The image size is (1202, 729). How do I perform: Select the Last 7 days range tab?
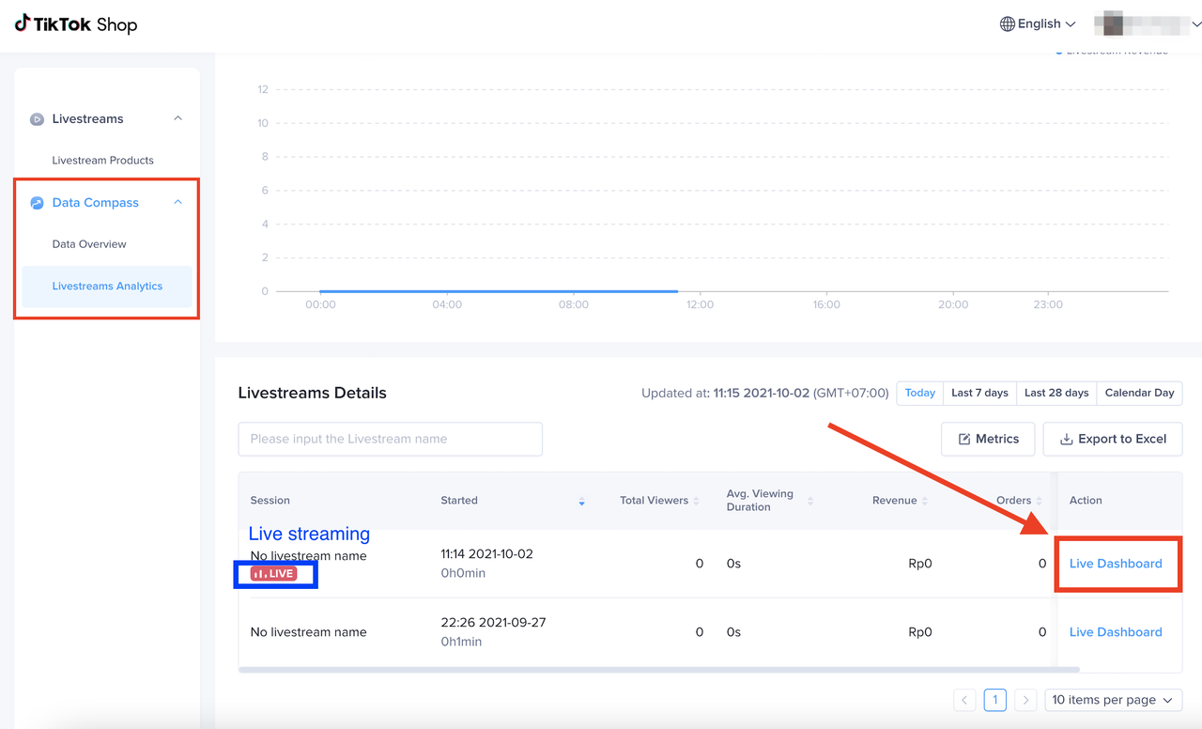click(979, 393)
